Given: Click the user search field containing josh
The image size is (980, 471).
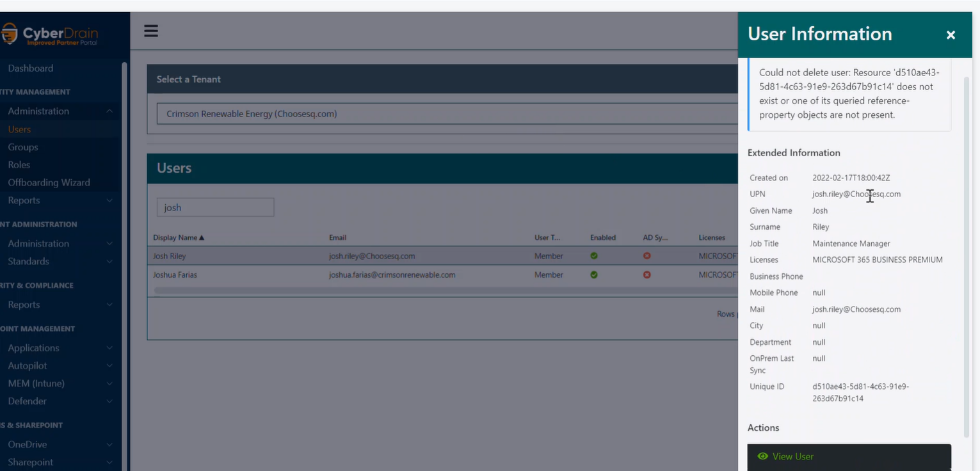Looking at the screenshot, I should click(215, 207).
